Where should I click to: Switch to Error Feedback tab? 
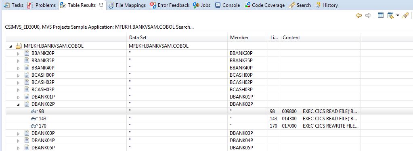point(170,5)
